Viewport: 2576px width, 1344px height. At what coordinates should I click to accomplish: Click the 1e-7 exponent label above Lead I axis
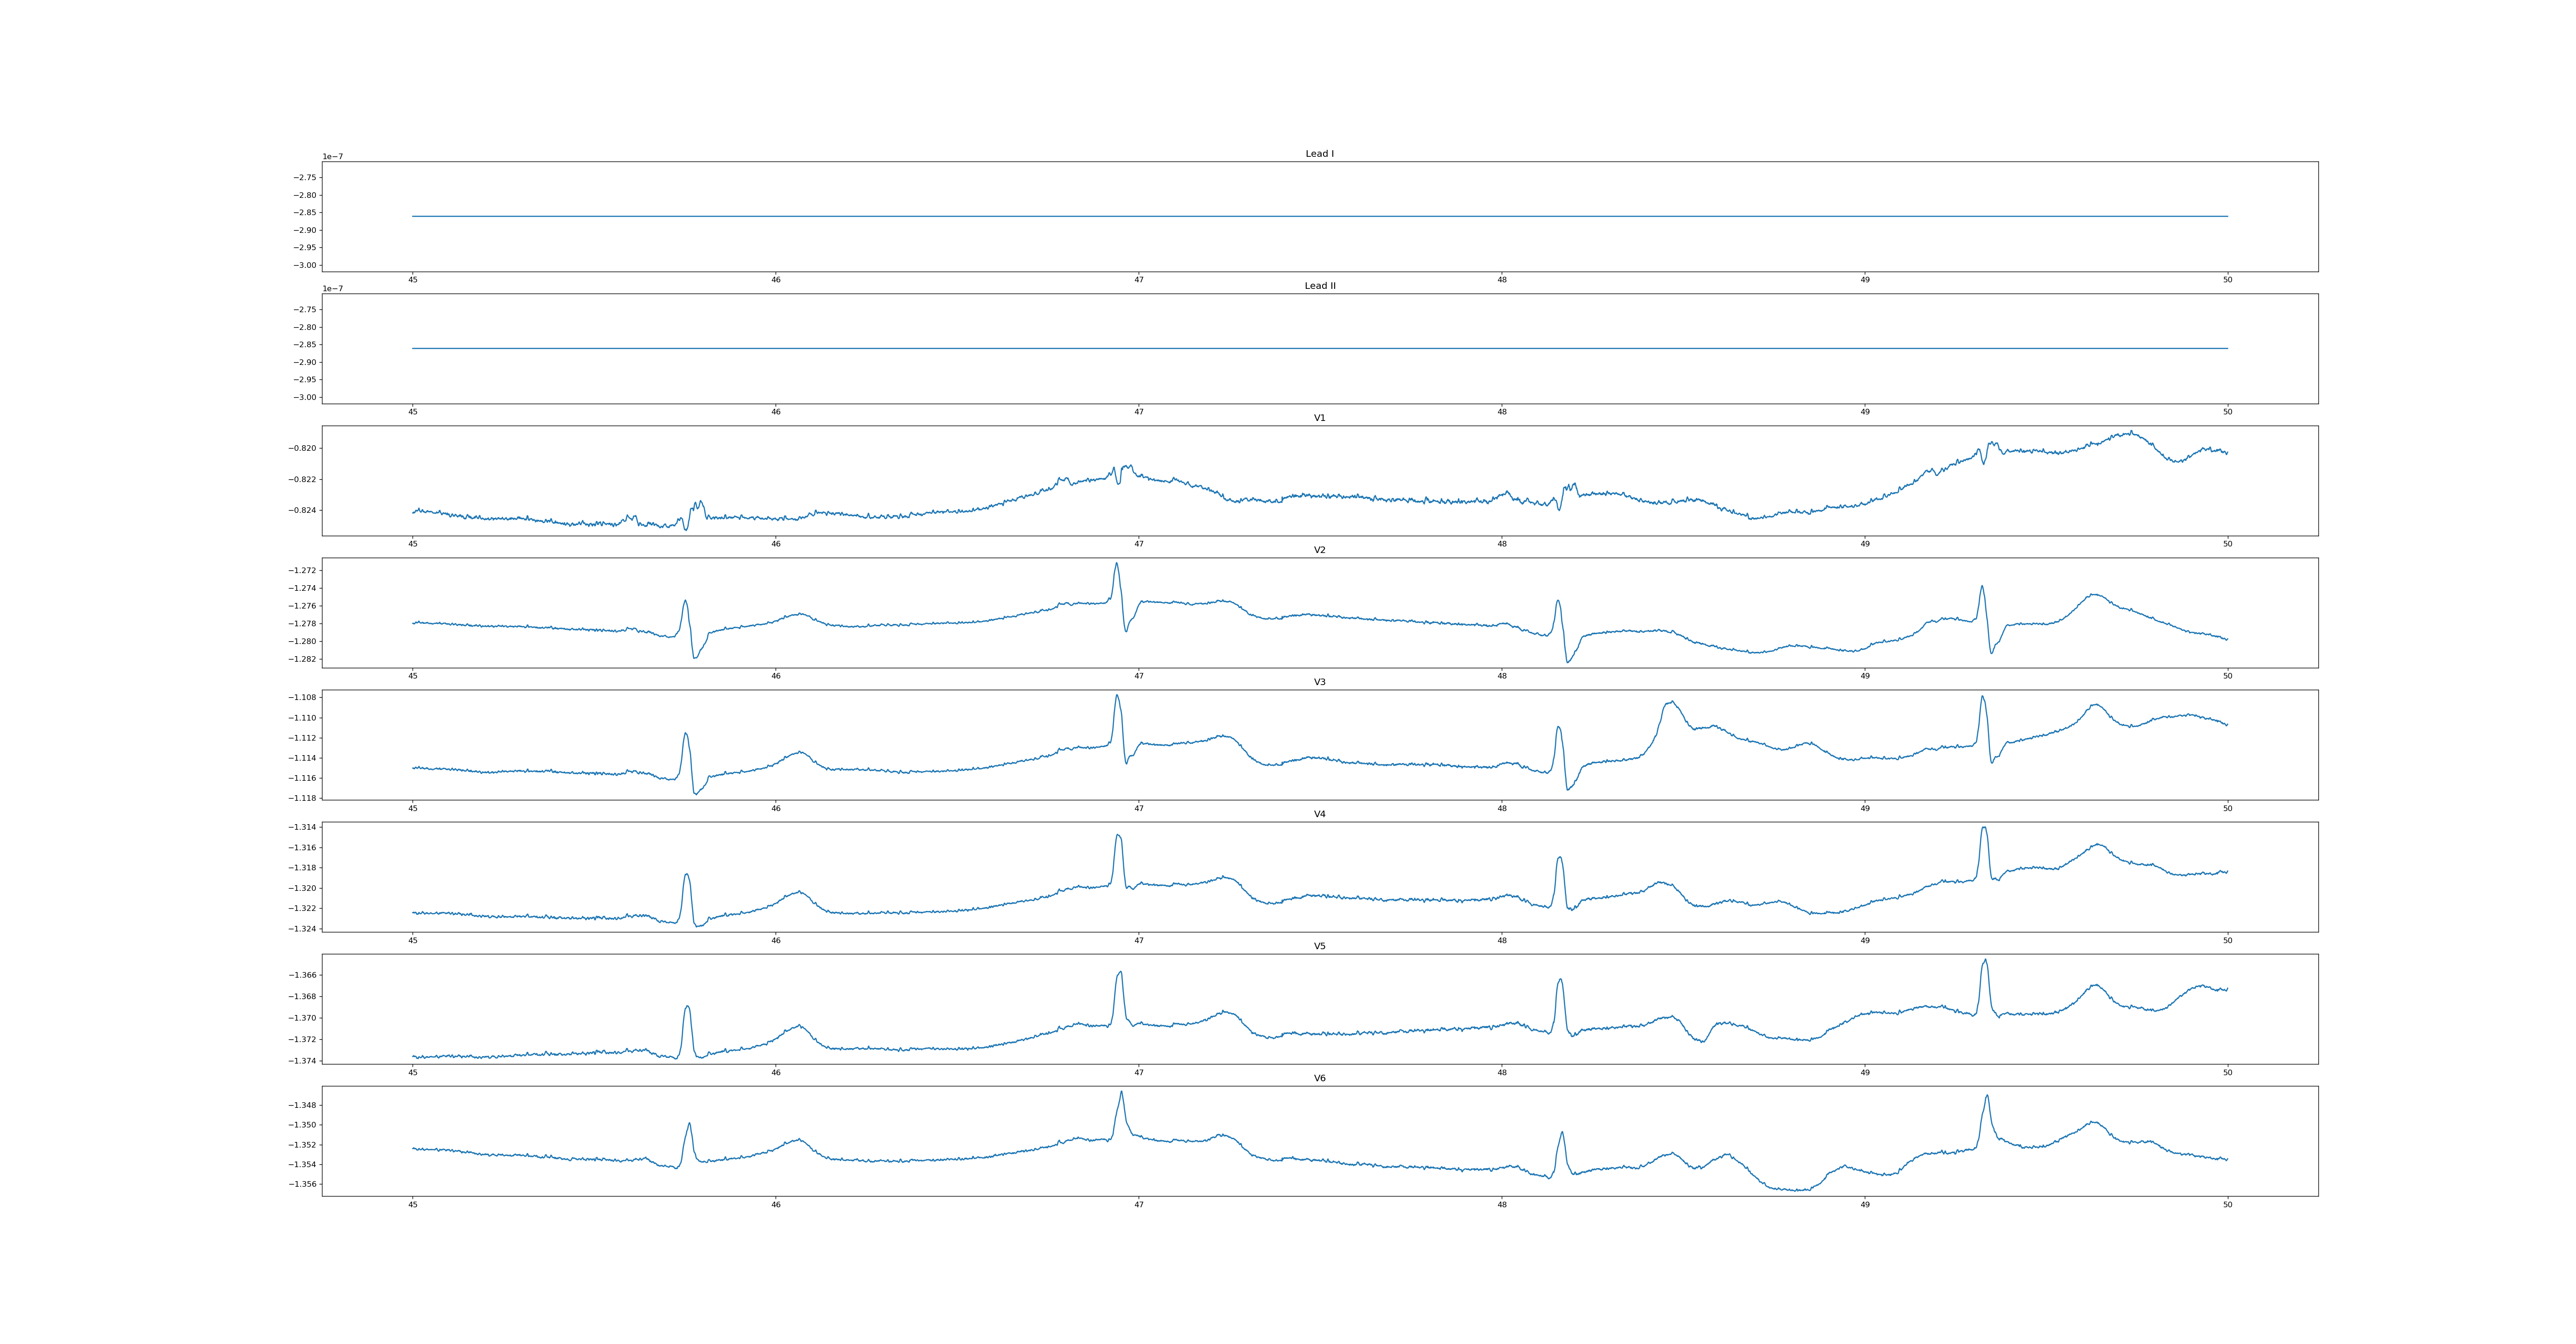332,157
